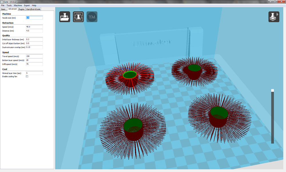This screenshot has width=286, height=172.
Task: Open the Help menu
Action: (34, 5)
